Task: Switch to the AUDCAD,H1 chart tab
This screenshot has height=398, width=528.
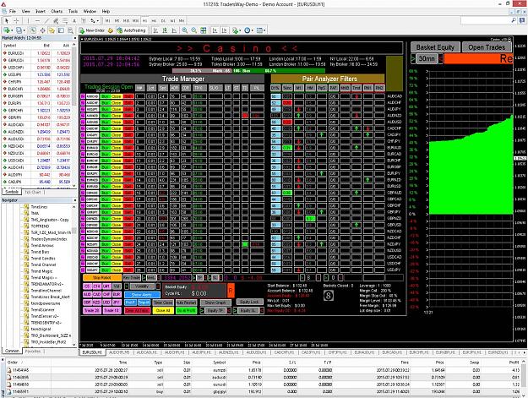Action: point(148,352)
